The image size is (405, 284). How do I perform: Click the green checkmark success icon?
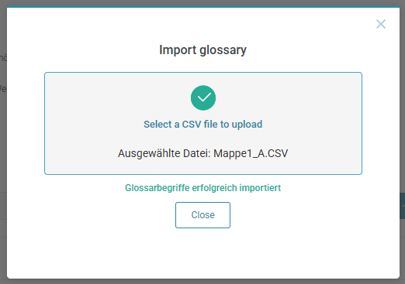coord(203,98)
